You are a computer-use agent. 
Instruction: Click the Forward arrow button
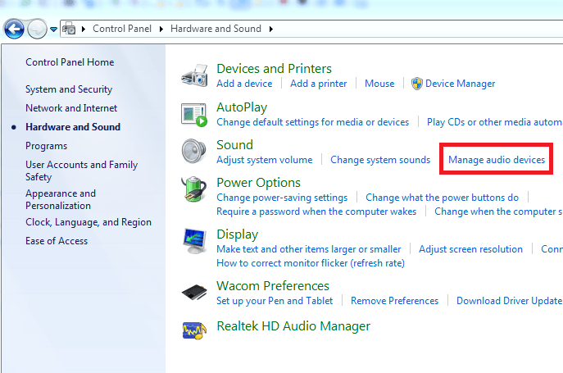38,29
